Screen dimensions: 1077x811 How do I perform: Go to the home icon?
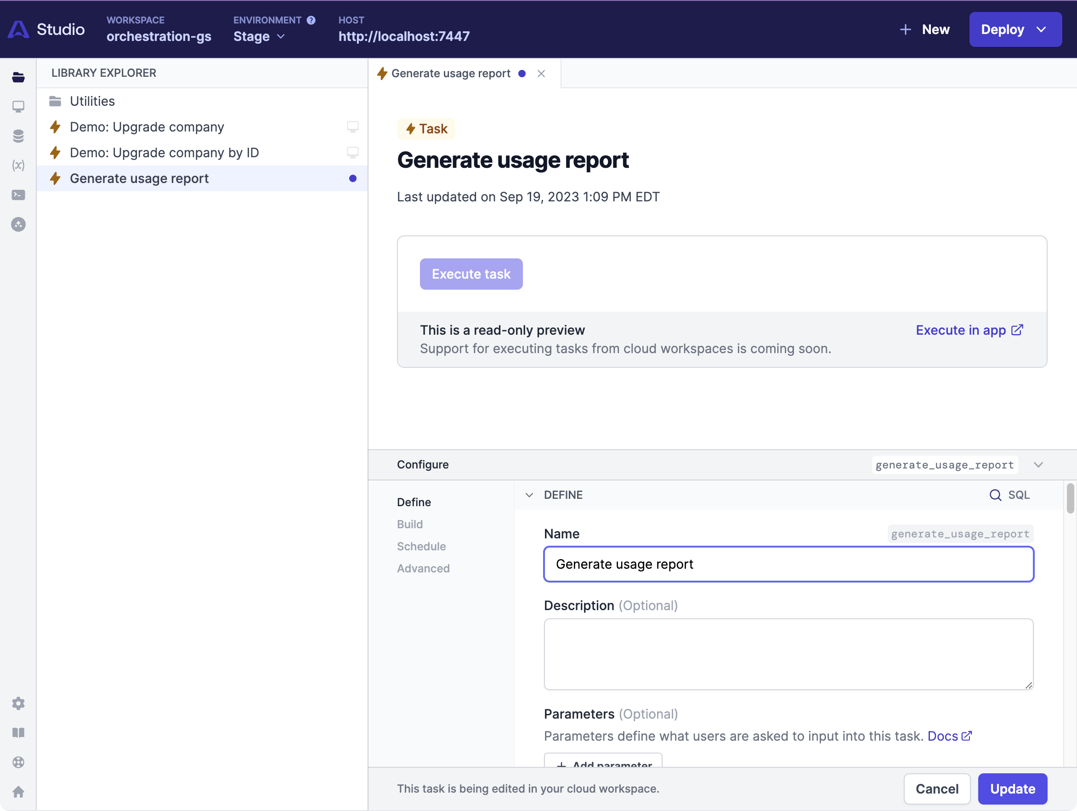18,792
